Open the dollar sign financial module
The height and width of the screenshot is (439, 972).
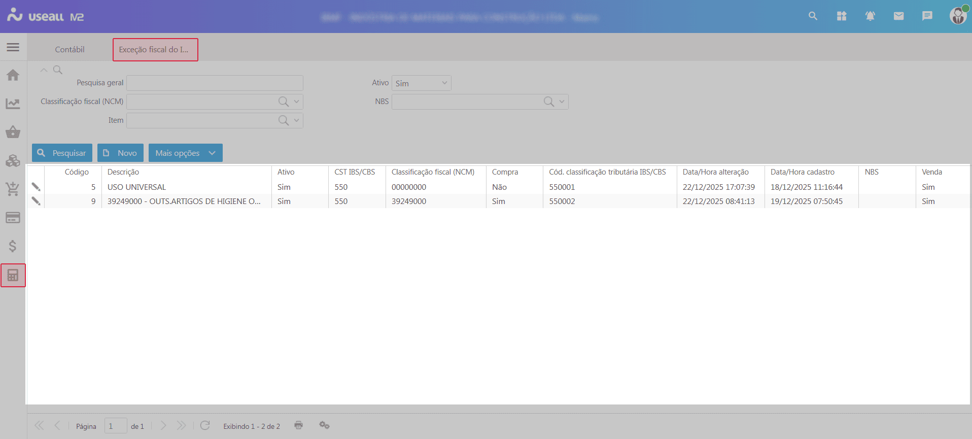[13, 246]
